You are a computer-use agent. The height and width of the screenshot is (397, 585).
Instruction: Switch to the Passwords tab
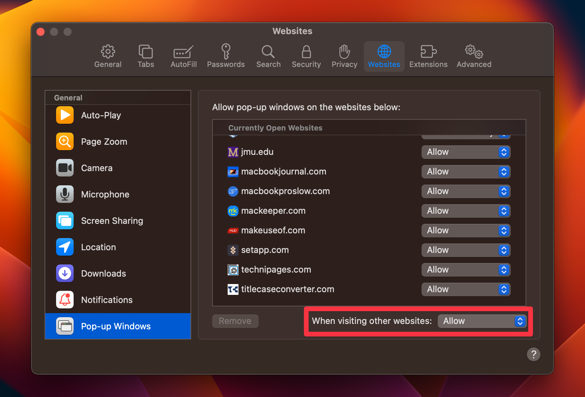(226, 56)
